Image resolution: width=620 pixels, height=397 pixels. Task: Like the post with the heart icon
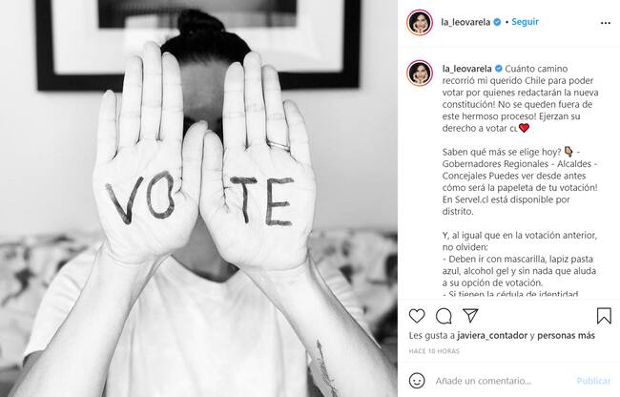click(x=417, y=316)
